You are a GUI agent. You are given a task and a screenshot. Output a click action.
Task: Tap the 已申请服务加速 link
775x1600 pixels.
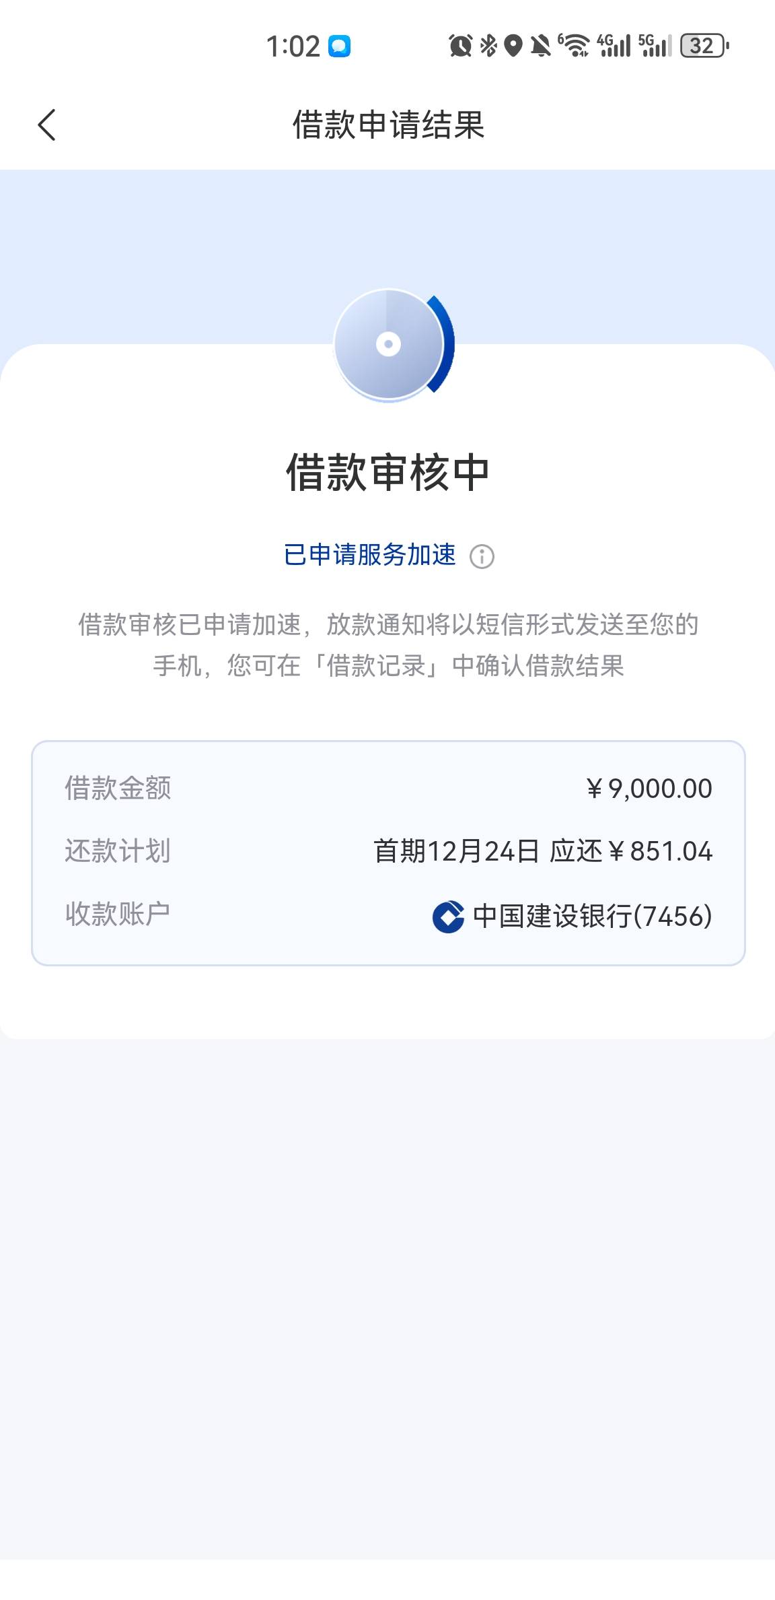point(369,555)
